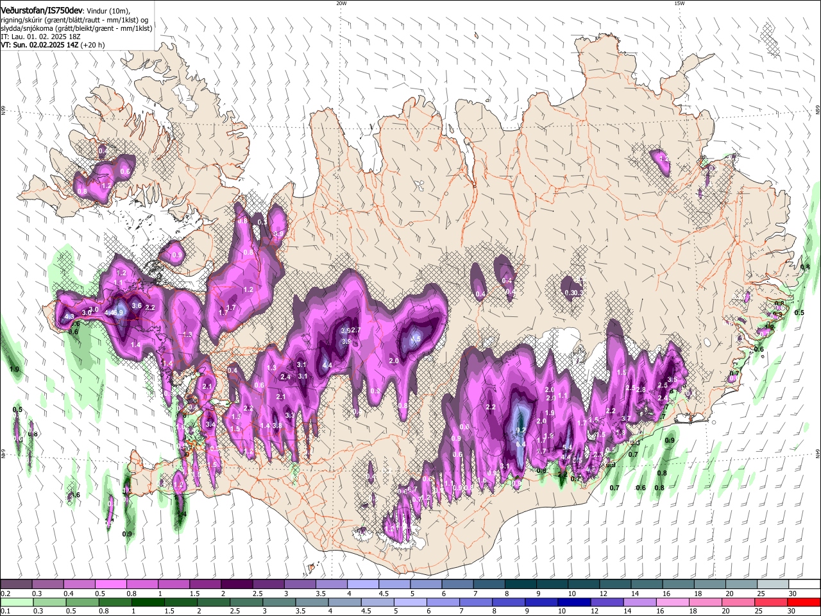Select the 0.8–1 swatch in purple scale
Image resolution: width=821 pixels, height=616 pixels.
(142, 585)
